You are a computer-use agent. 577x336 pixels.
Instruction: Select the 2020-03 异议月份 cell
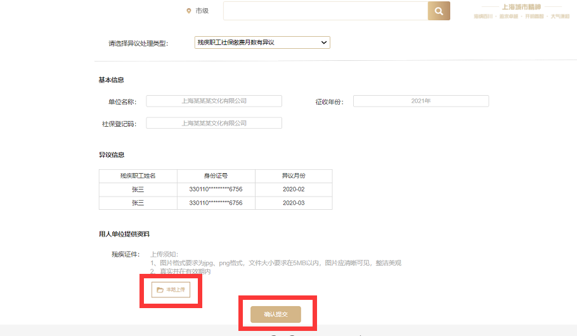coord(293,203)
